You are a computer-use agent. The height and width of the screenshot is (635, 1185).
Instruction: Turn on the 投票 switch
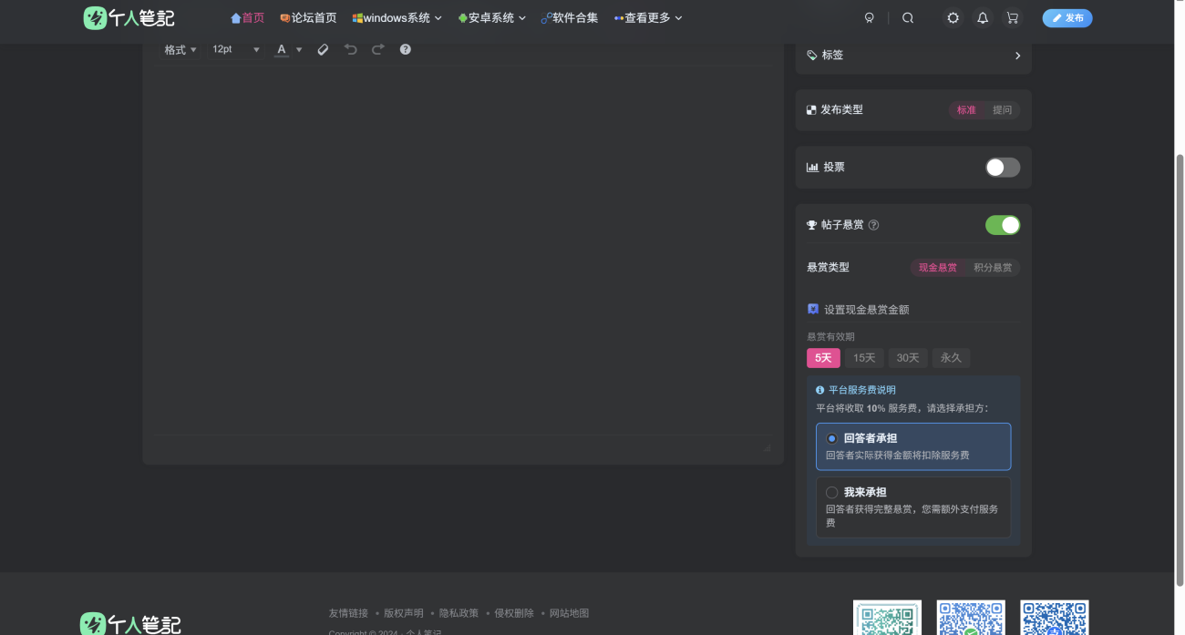click(x=1002, y=167)
